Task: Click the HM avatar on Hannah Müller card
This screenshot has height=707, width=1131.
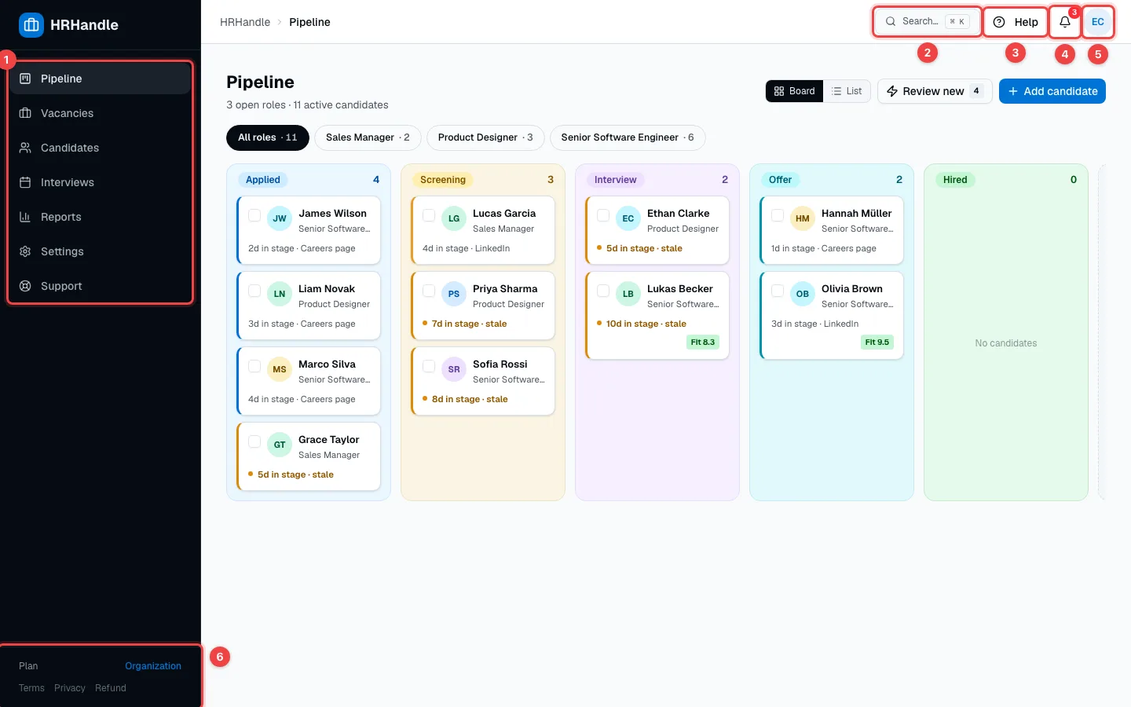Action: click(803, 218)
